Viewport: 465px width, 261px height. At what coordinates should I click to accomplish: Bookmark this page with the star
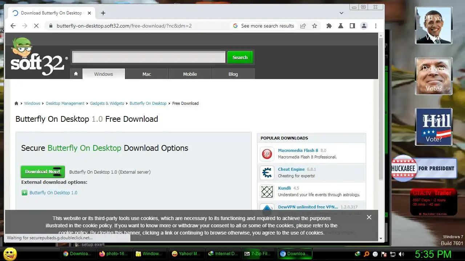pos(315,26)
